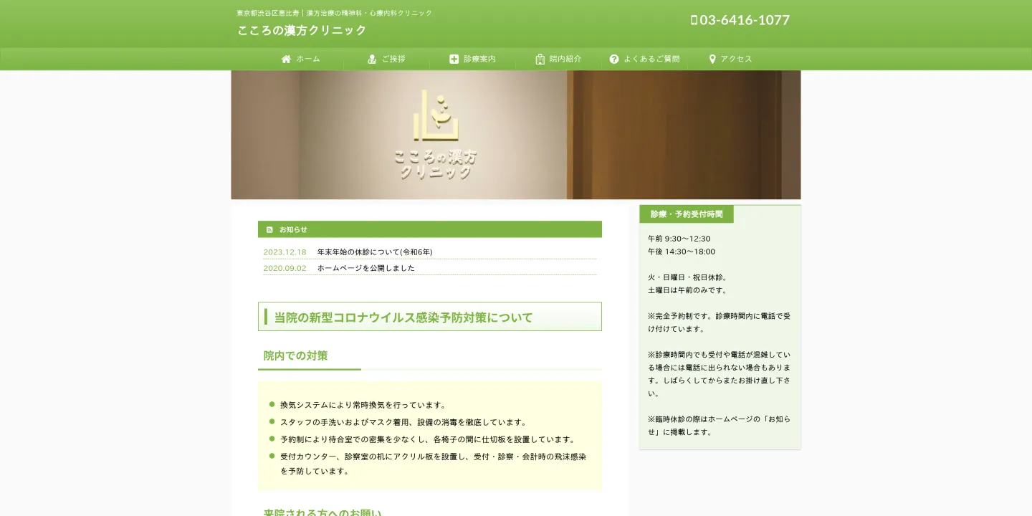Click the RSS icon in the お知らせ header
The height and width of the screenshot is (516, 1032).
click(269, 229)
